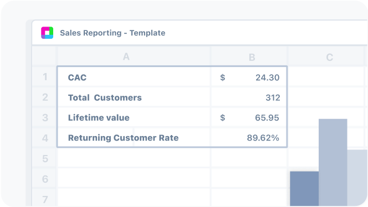The width and height of the screenshot is (368, 207).
Task: Click the colorful app logo icon
Action: tap(47, 33)
